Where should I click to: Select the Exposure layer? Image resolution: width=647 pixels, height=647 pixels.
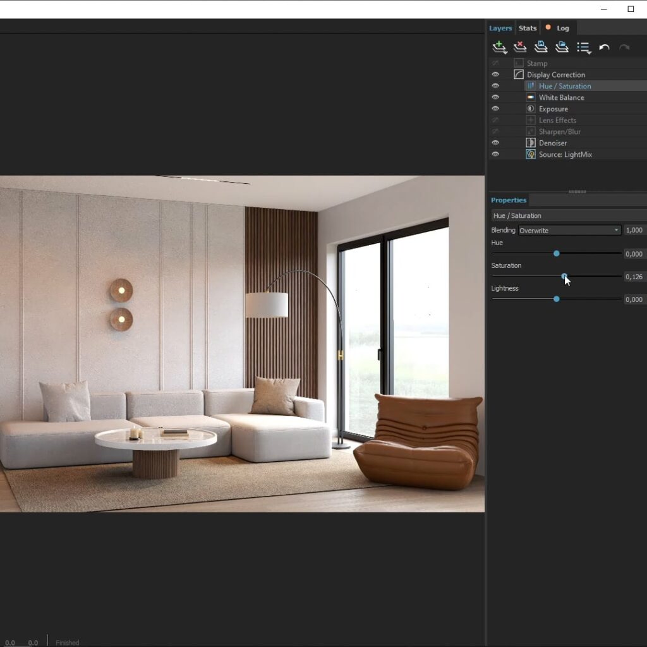(x=553, y=109)
